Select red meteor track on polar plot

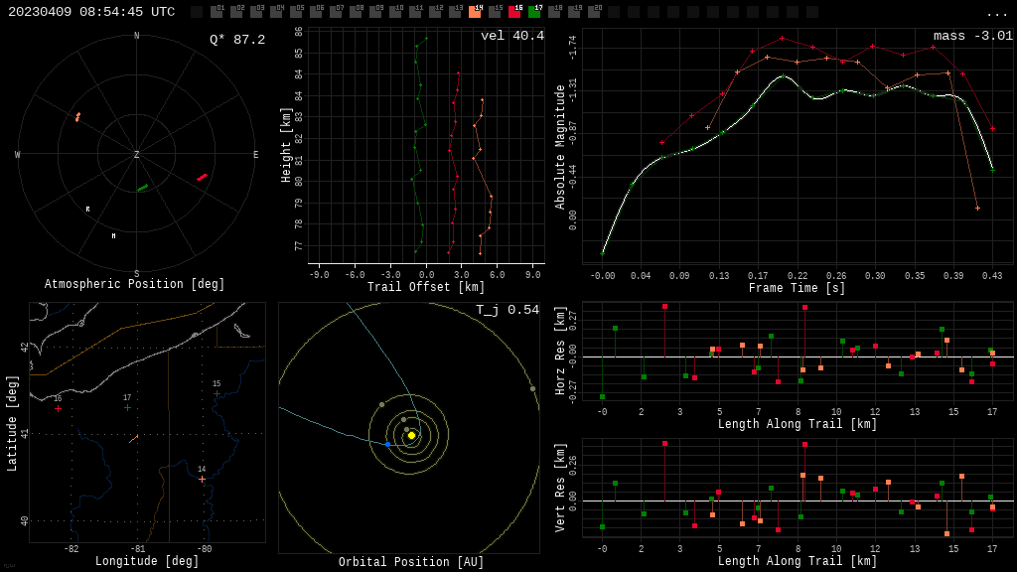pyautogui.click(x=203, y=177)
